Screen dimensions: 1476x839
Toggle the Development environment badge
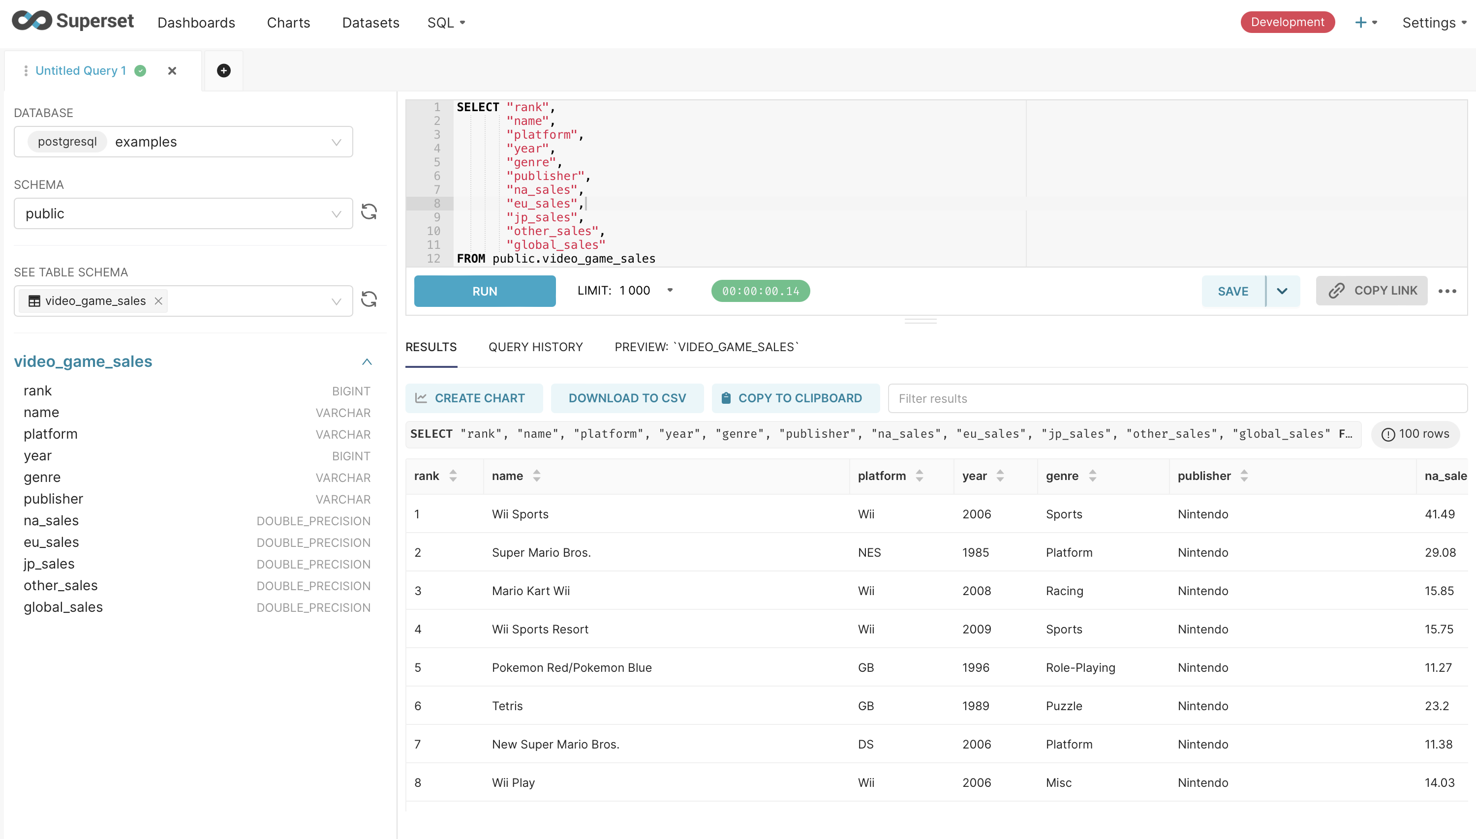1289,20
